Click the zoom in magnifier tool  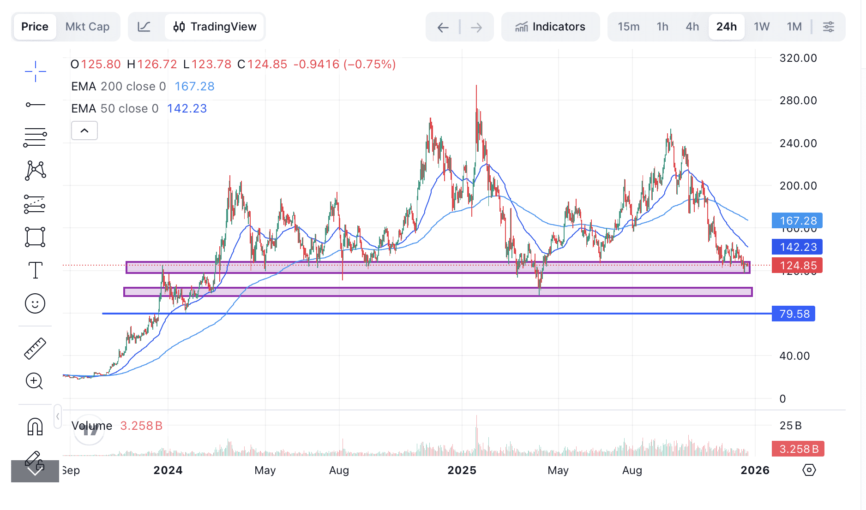click(35, 381)
